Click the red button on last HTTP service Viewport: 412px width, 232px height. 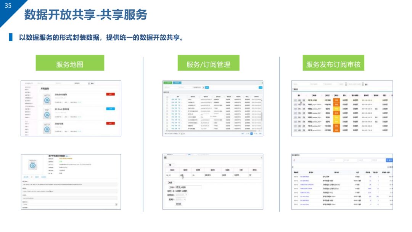pos(110,123)
